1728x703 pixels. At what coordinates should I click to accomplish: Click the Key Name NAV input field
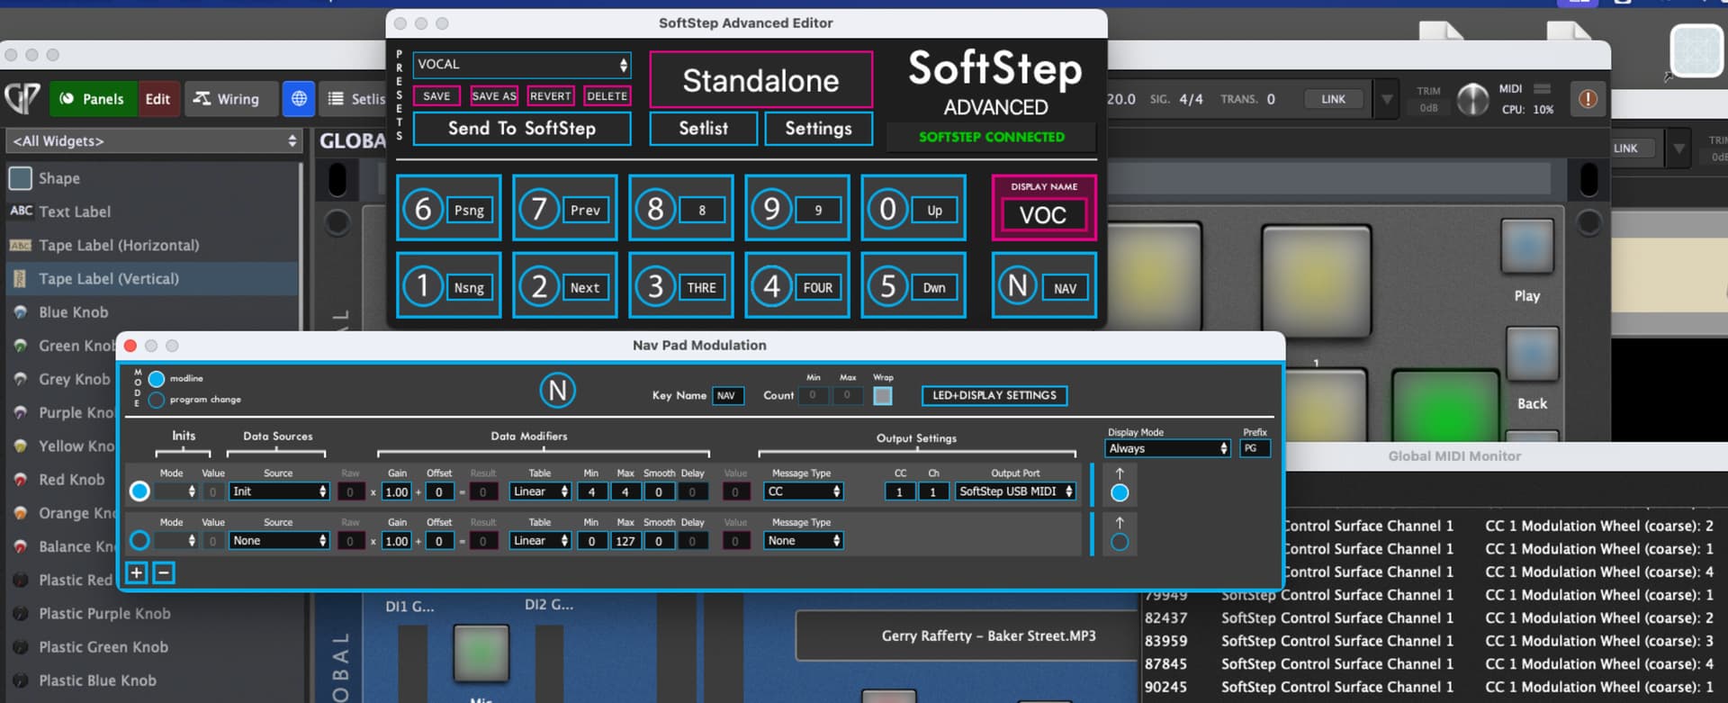(727, 396)
